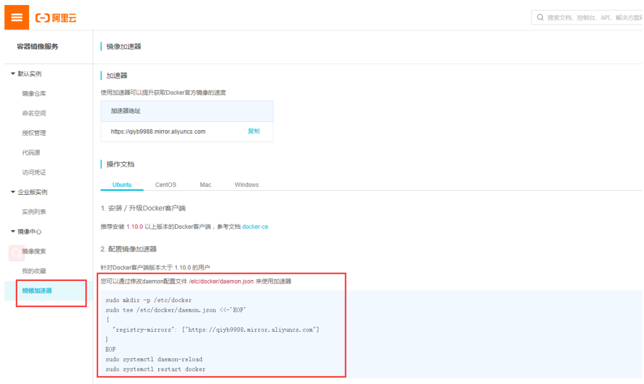Click the red 1.10.0 version text
This screenshot has height=384, width=644.
[135, 227]
